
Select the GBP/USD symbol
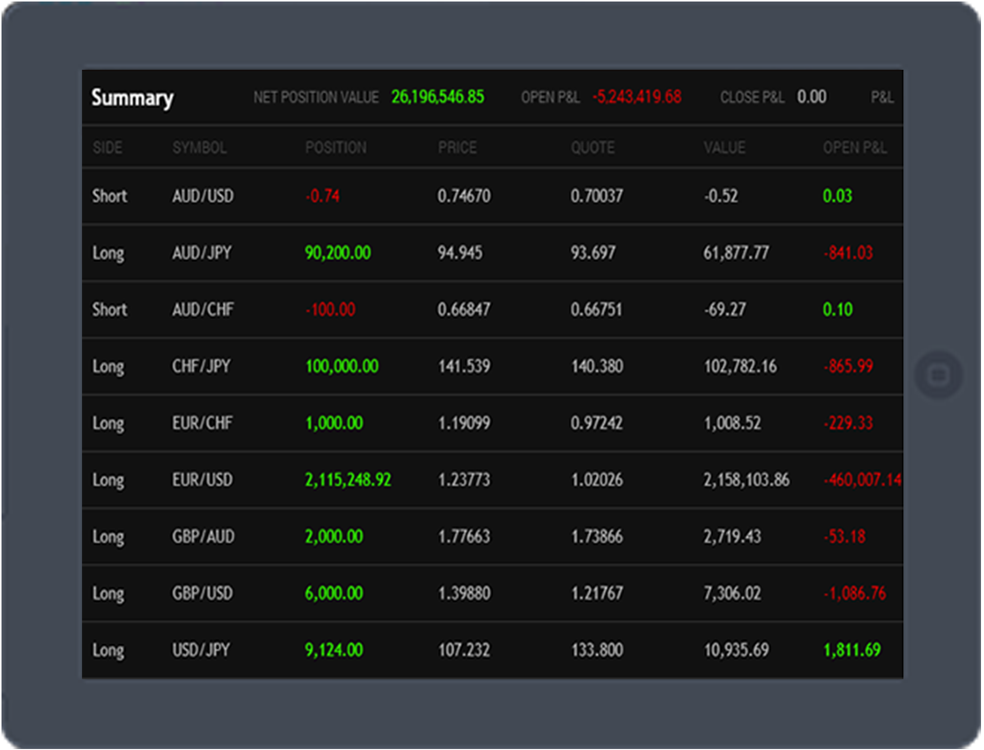click(x=202, y=593)
